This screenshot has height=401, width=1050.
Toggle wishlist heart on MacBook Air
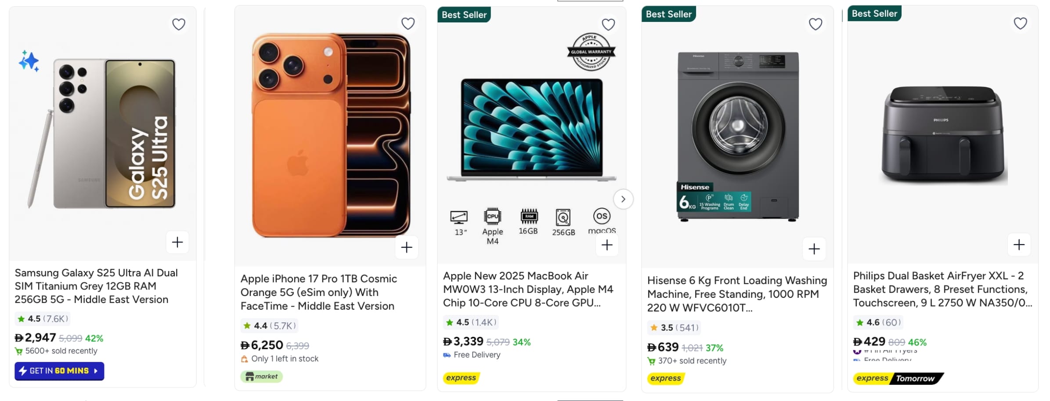click(608, 24)
